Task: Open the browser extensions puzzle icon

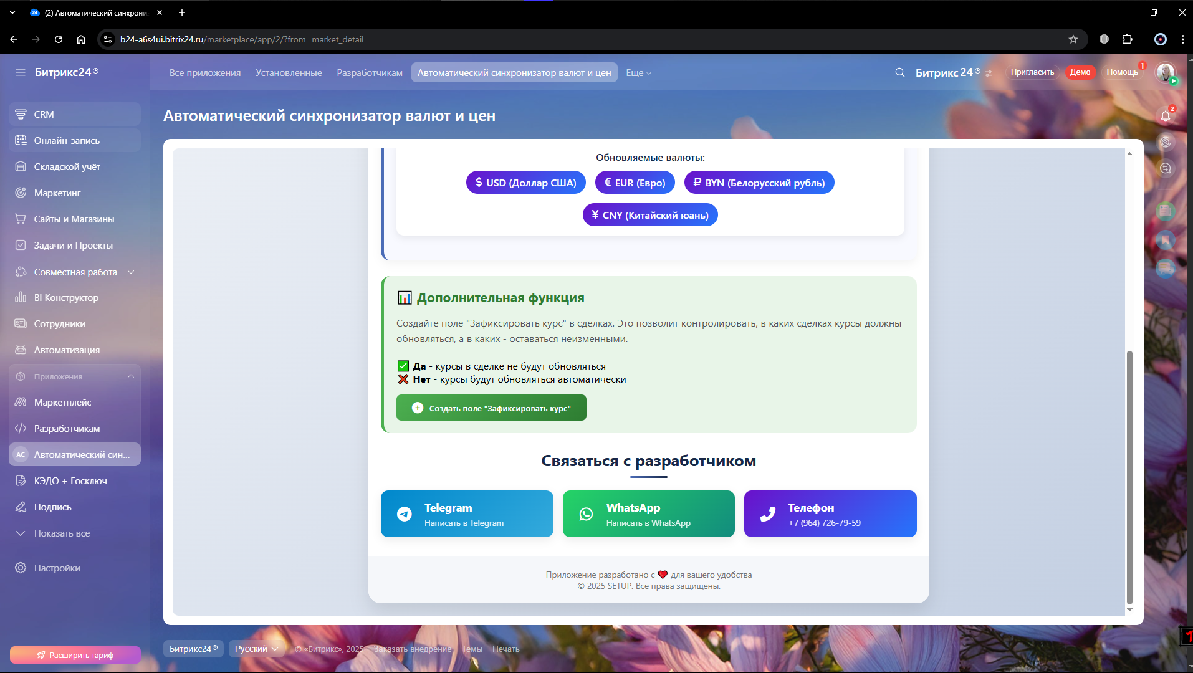Action: pos(1128,39)
